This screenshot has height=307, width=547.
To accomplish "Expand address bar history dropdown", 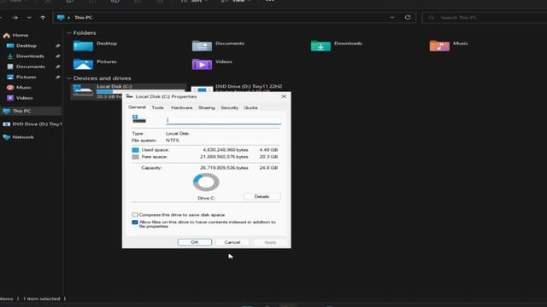I will (392, 17).
